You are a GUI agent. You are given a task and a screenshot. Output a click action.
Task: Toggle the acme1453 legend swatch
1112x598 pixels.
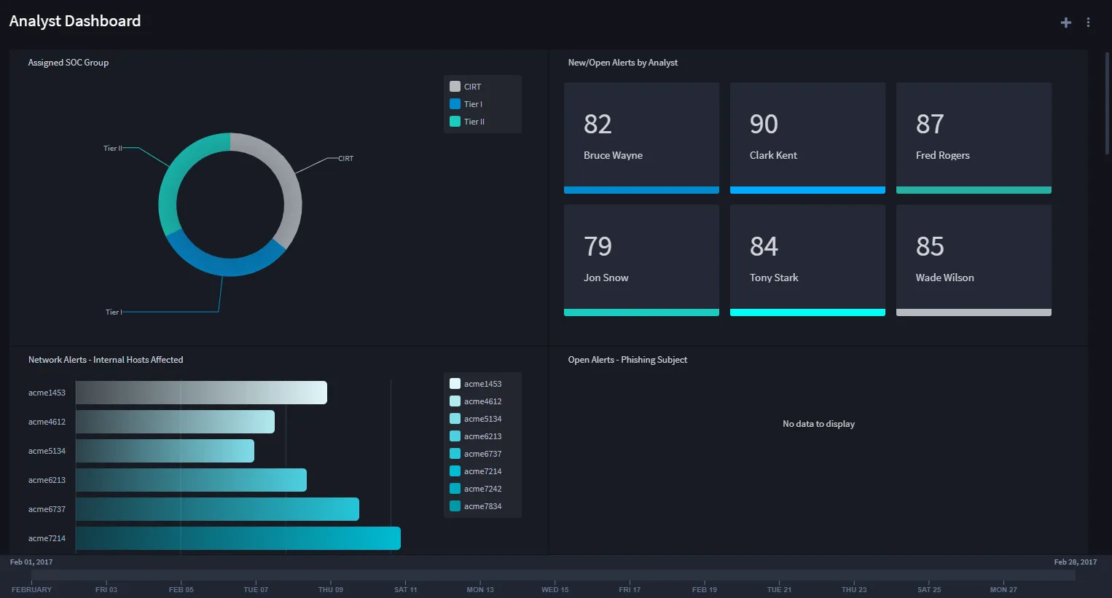455,384
